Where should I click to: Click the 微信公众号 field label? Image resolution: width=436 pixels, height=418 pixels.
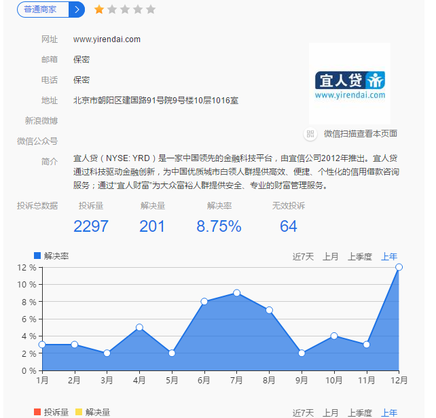(37, 141)
